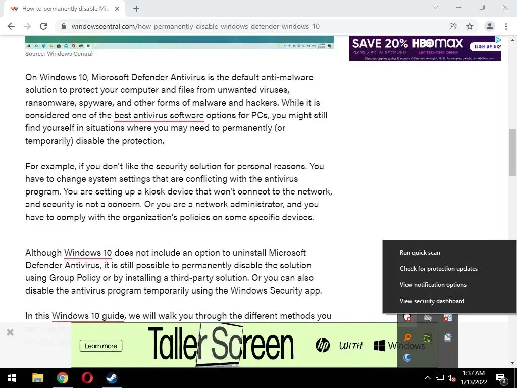Image resolution: width=517 pixels, height=388 pixels.
Task: Click the article screenshot image at top
Action: (x=180, y=42)
